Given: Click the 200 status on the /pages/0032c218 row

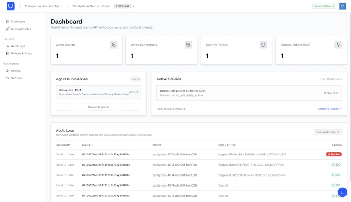Looking at the screenshot, I should (336, 175).
